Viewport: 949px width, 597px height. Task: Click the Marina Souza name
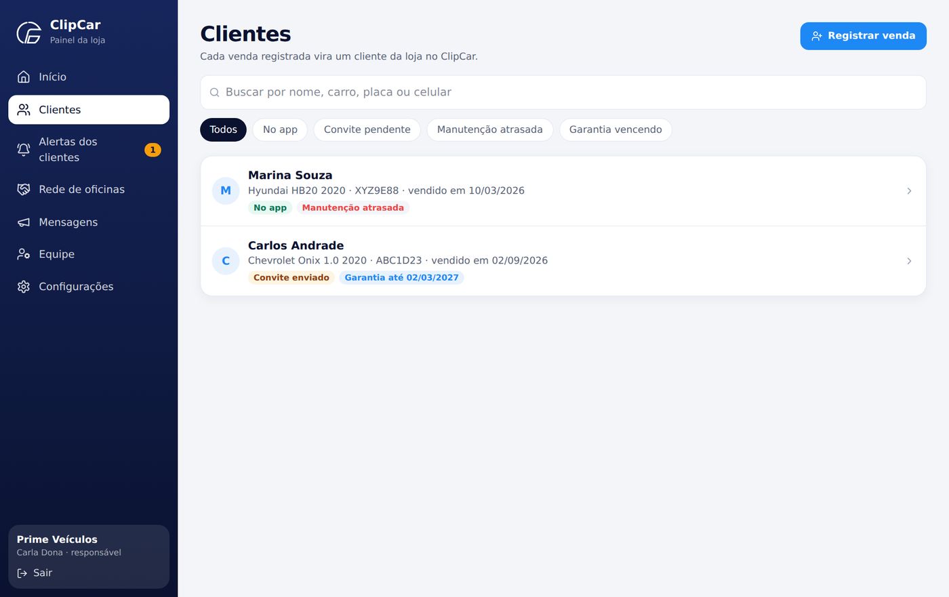coord(290,176)
